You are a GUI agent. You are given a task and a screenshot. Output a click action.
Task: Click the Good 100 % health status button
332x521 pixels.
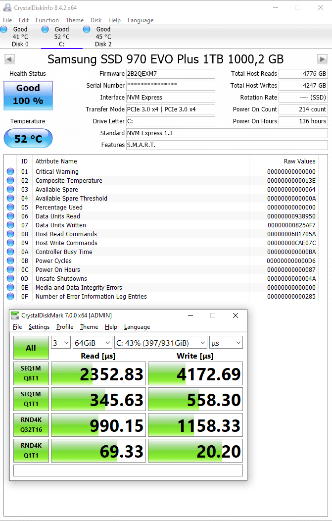28,96
